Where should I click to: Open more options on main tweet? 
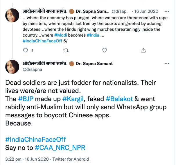(167, 64)
